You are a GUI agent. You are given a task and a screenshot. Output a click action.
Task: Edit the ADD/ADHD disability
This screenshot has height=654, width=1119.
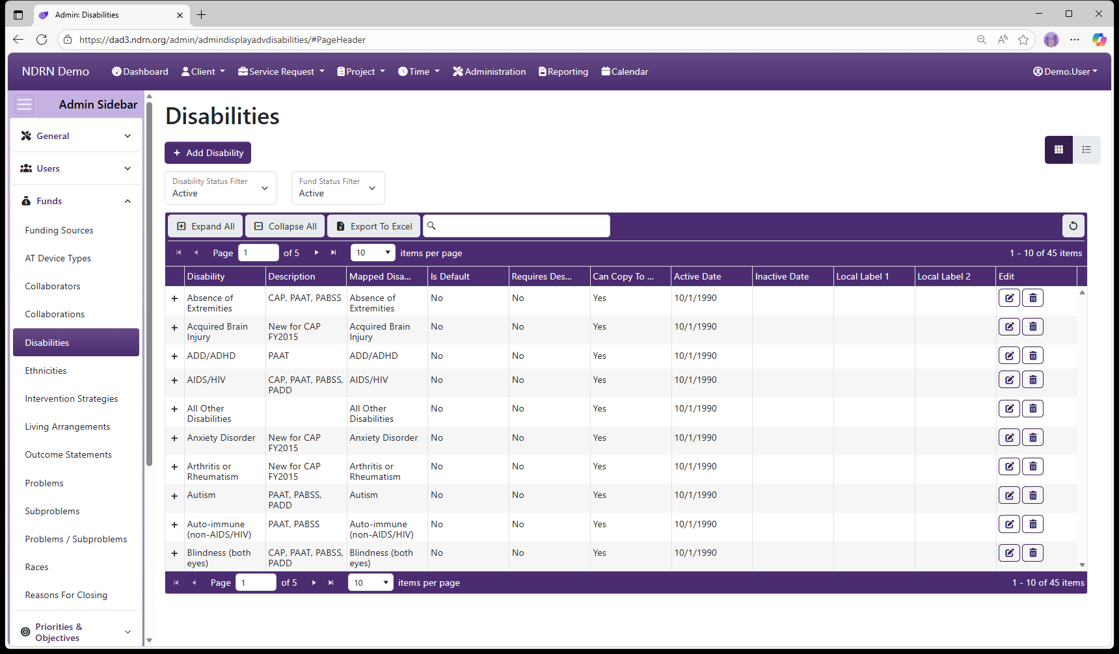(x=1009, y=356)
